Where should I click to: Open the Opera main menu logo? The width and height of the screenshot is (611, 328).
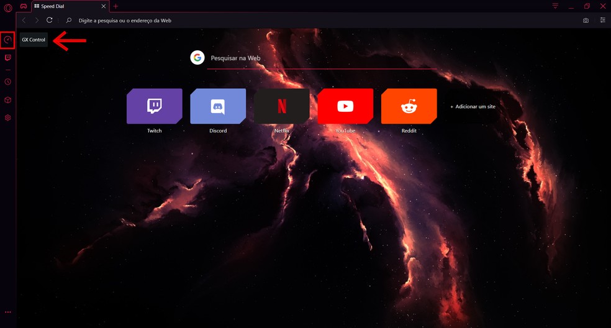[8, 8]
